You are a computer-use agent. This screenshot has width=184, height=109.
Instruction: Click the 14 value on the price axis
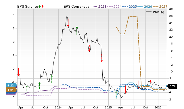(x=171, y=58)
